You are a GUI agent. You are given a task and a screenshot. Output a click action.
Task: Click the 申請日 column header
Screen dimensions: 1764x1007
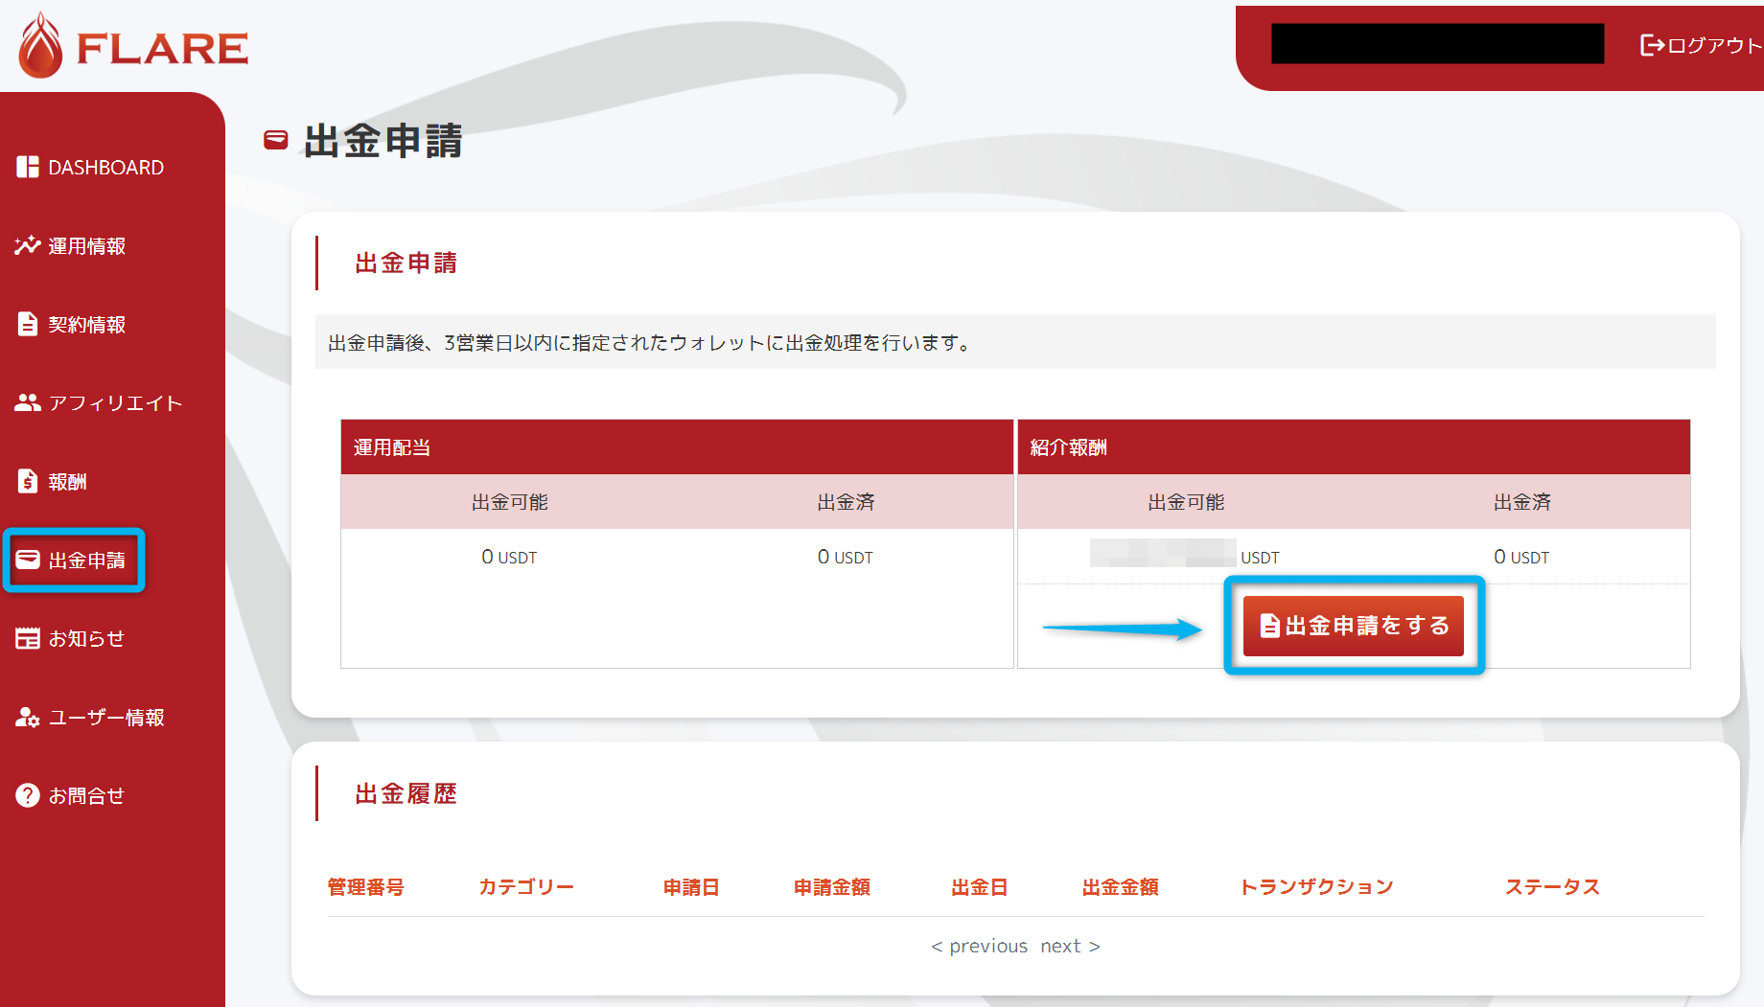click(691, 887)
